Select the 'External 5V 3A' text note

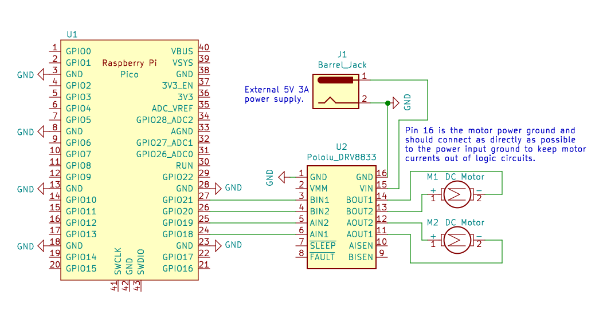pyautogui.click(x=276, y=94)
